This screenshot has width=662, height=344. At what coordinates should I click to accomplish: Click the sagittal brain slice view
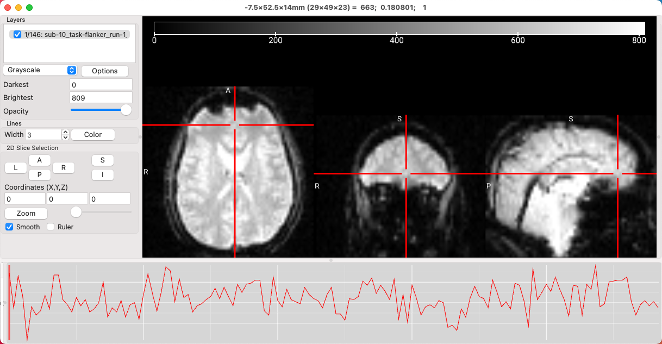[x=571, y=186]
